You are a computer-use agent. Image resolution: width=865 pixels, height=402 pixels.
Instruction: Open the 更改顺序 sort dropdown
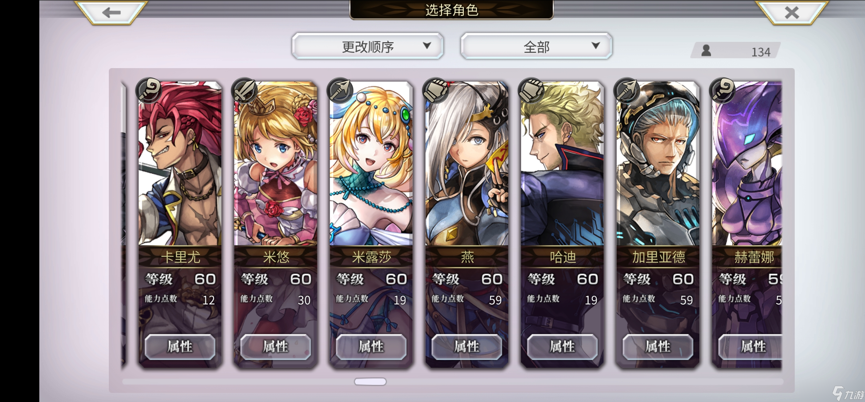[368, 46]
